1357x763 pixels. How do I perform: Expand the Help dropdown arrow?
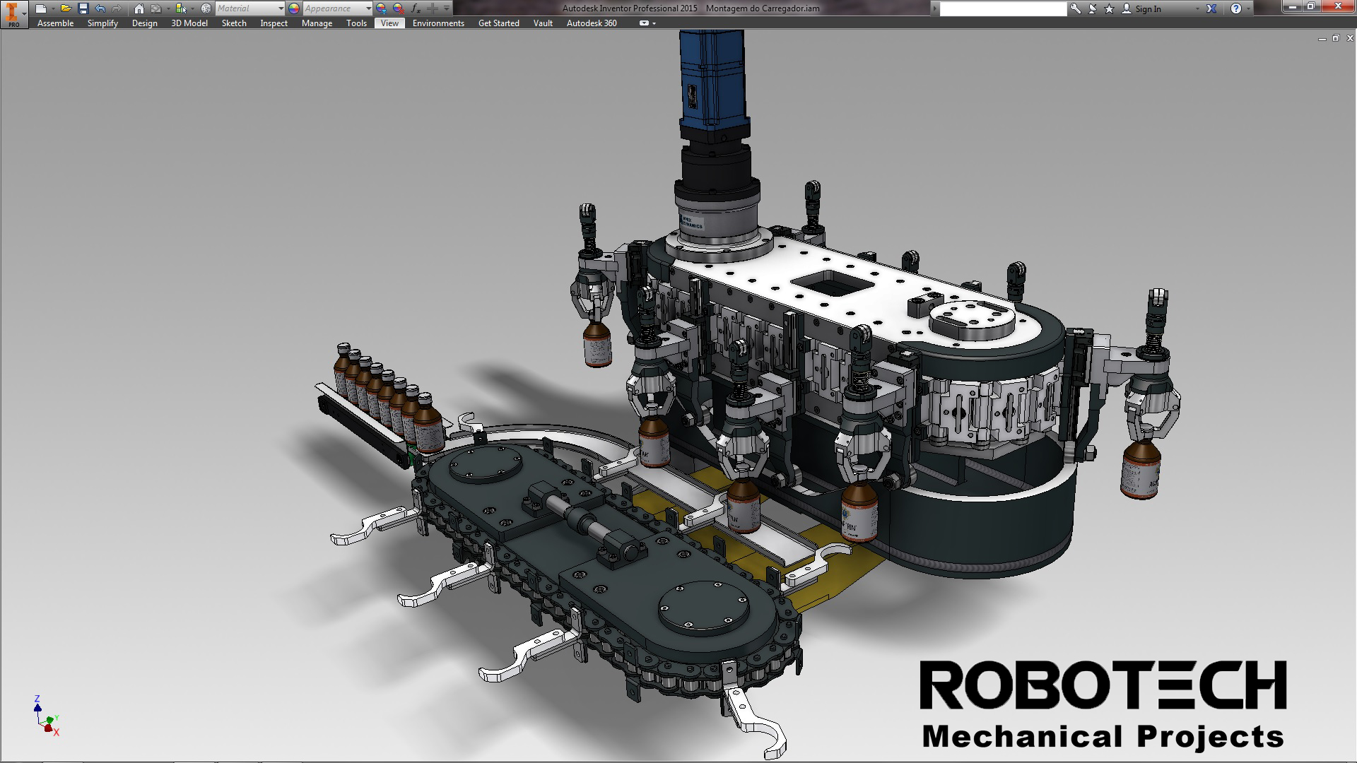pos(1248,8)
